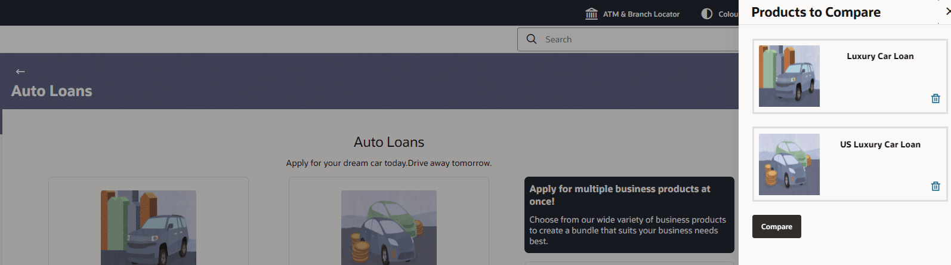This screenshot has height=265, width=951.
Task: Click 'Apply for your dream car today' tagline
Action: [x=389, y=163]
